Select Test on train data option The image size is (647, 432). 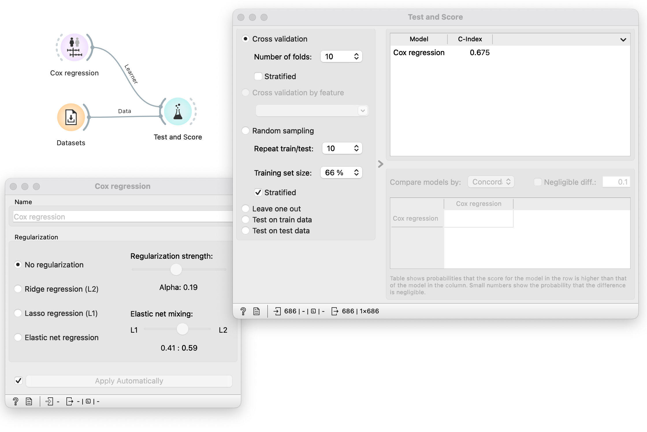click(246, 219)
